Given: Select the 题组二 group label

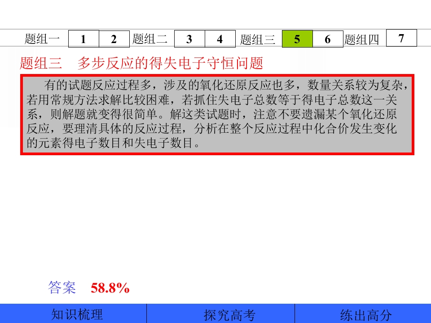Looking at the screenshot, I should [x=150, y=39].
